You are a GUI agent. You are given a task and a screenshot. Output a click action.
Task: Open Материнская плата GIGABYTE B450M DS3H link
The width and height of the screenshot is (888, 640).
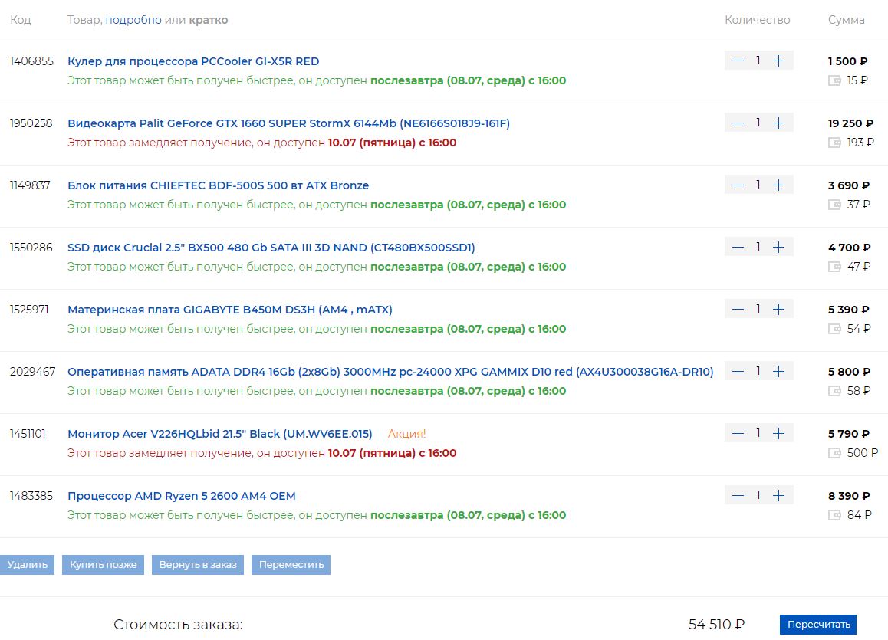[x=230, y=310]
